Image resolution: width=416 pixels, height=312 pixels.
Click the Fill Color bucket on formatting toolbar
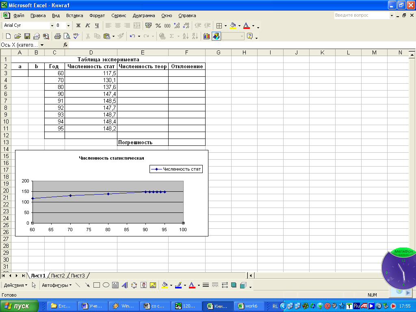233,26
